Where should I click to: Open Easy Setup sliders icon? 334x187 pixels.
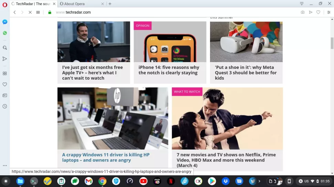[x=329, y=12]
